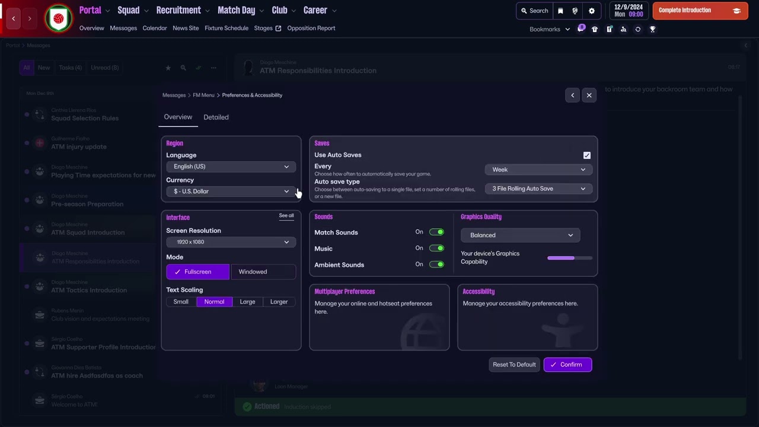This screenshot has width=759, height=427.
Task: Click FM Menu in the breadcrumb
Action: tap(203, 95)
